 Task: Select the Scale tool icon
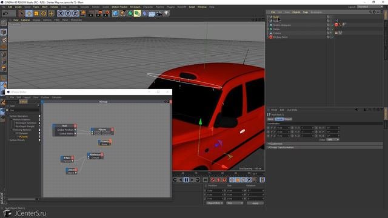tap(36, 13)
